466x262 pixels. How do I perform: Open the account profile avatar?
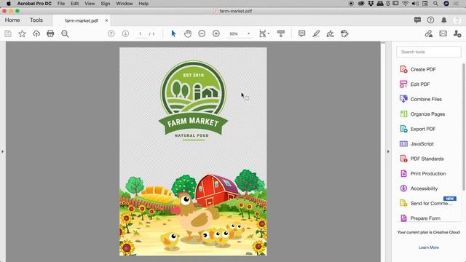click(457, 20)
